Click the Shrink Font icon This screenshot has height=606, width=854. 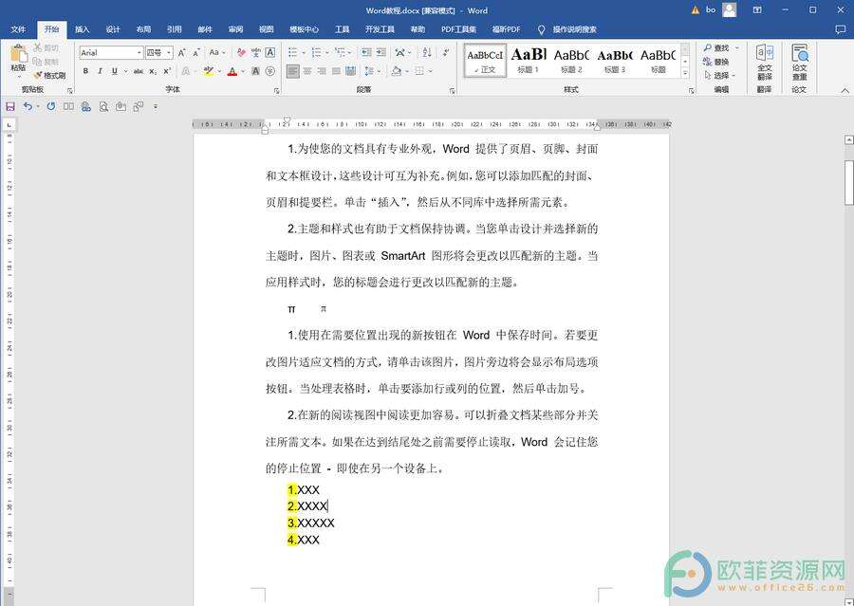coord(196,53)
